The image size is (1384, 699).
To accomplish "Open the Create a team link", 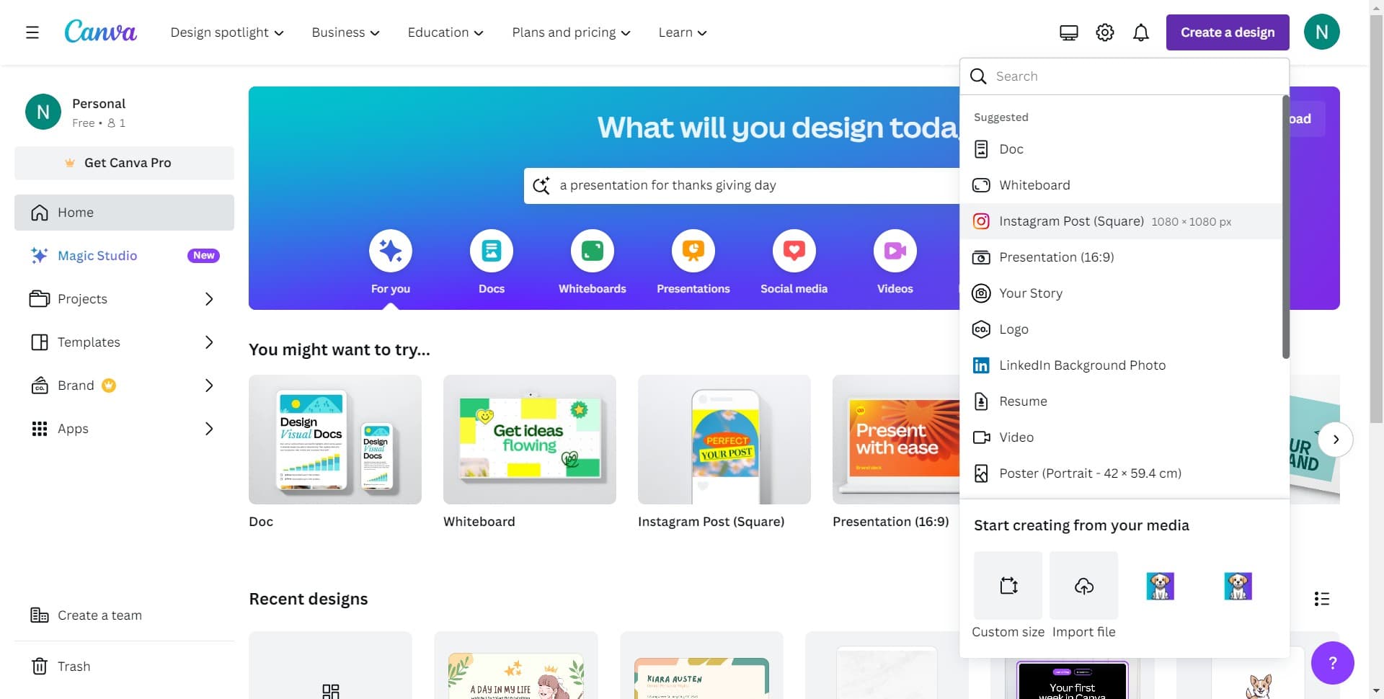I will 99,615.
